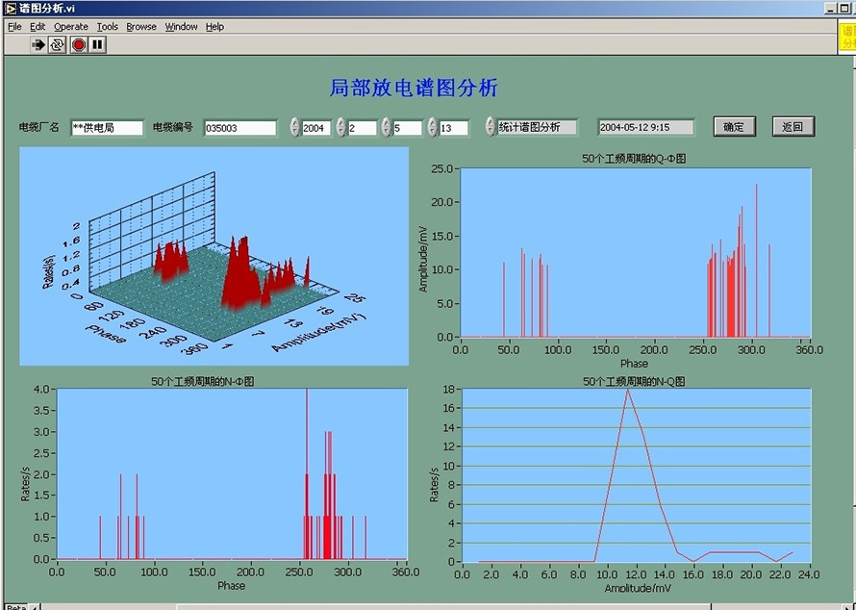This screenshot has height=610, width=856.
Task: Open the 统计谱图分析 analysis type selector
Action: (539, 125)
